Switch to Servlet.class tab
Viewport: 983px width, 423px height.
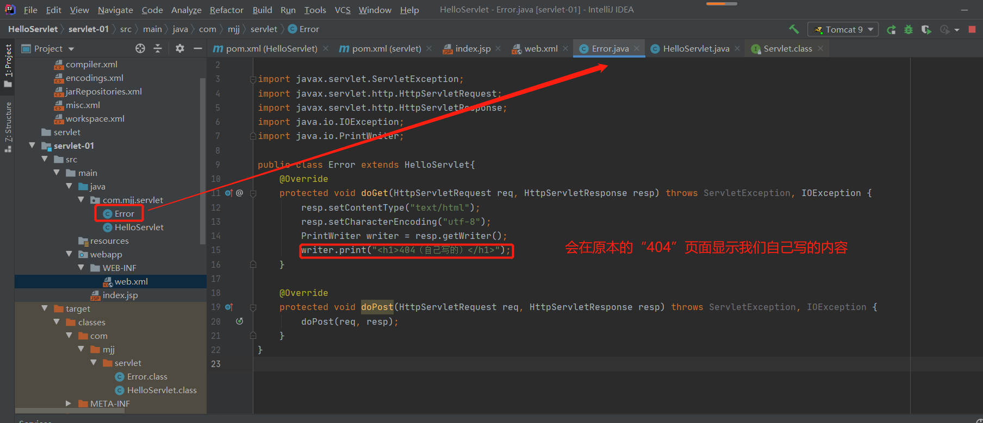tap(787, 48)
